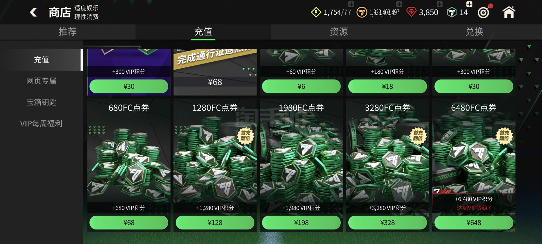Add gold coins with plus icon

[x=399, y=4]
